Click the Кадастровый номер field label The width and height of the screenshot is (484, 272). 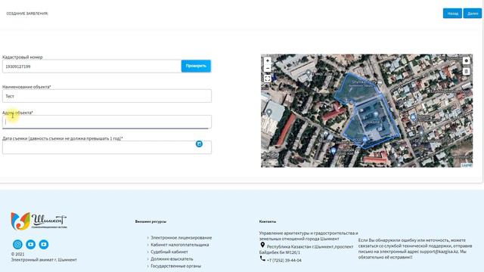tap(22, 57)
